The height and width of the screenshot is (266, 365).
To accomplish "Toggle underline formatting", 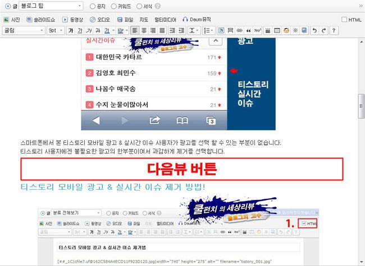I will coord(80,31).
